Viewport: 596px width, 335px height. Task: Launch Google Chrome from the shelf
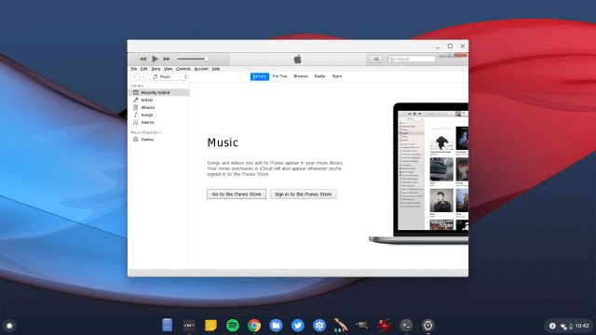point(254,325)
